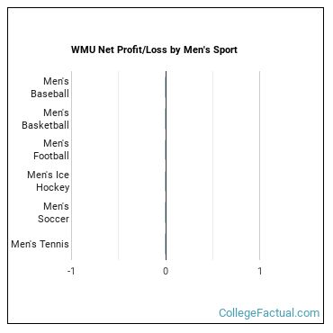Open the CollegeFactual.com watermark link
The width and height of the screenshot is (333, 333).
pos(269,313)
